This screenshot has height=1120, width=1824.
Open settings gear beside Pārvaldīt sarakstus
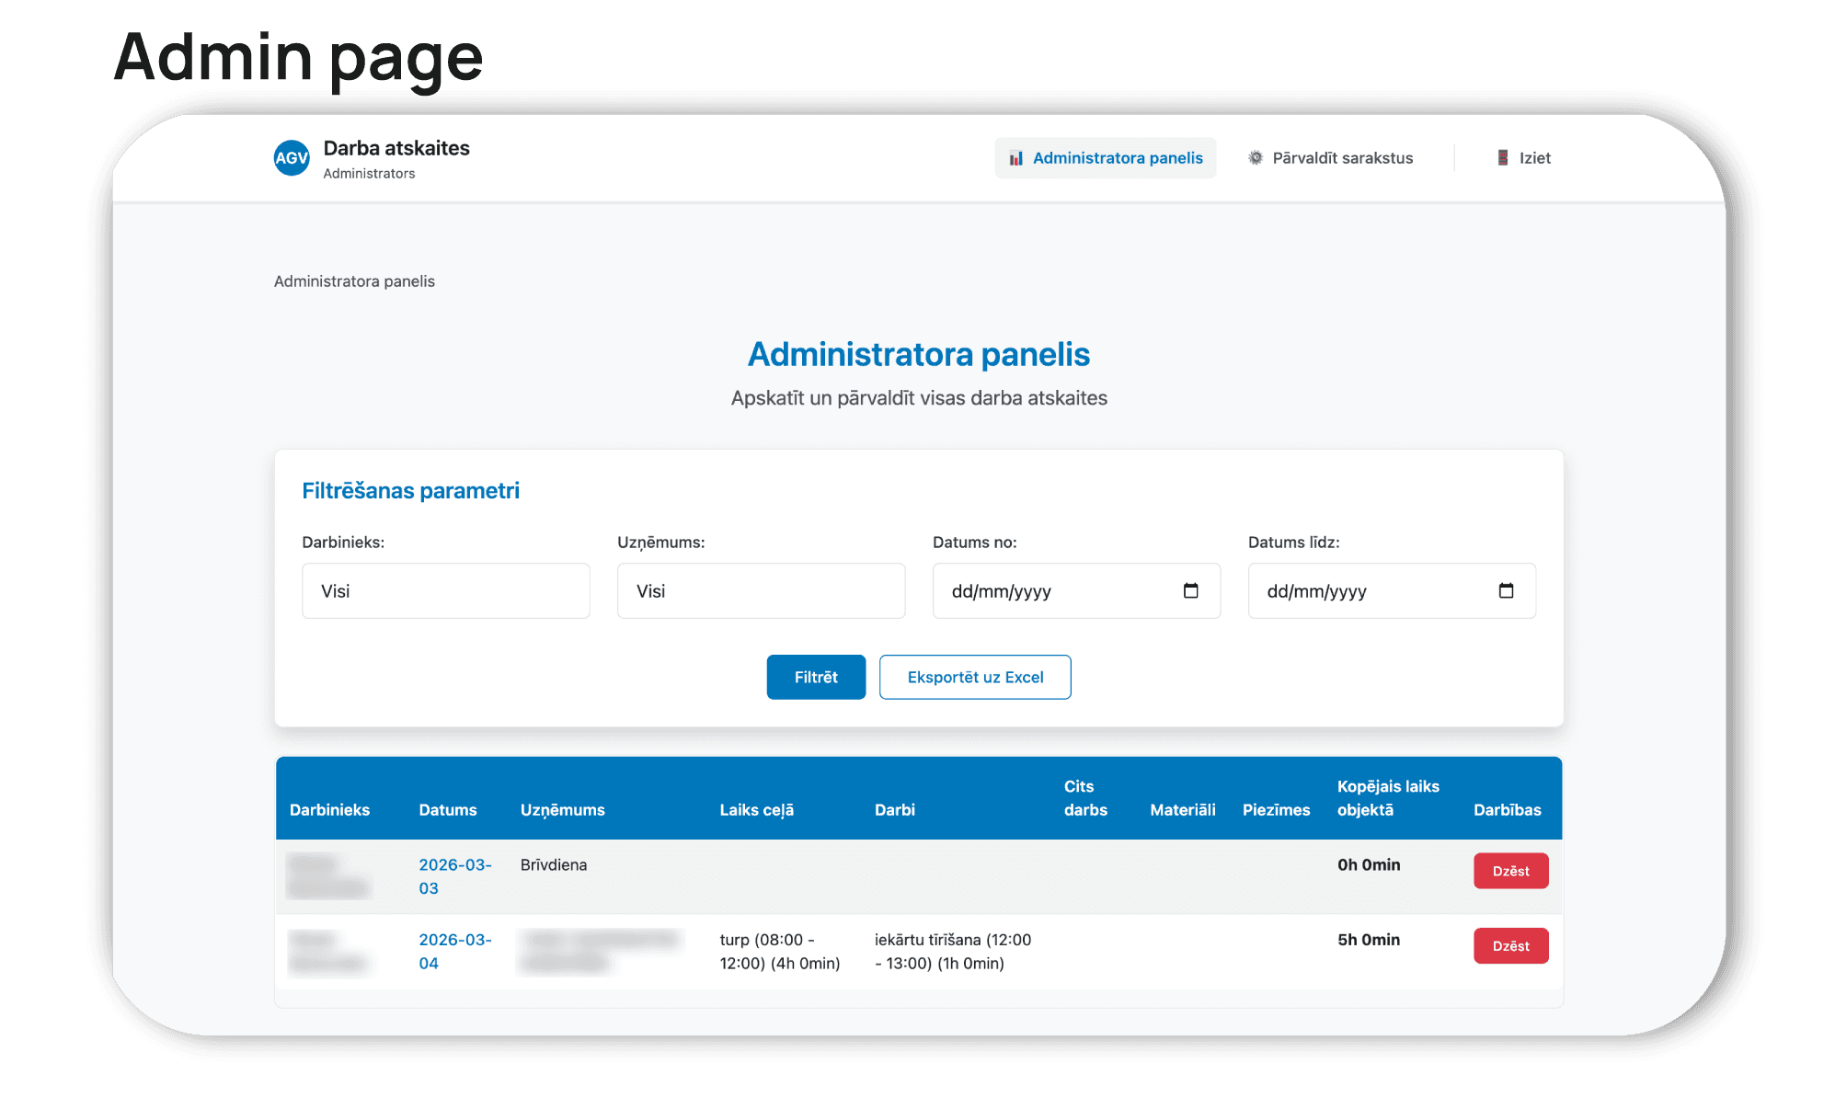pyautogui.click(x=1254, y=157)
